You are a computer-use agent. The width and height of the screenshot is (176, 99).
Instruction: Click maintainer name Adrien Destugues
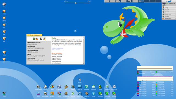(x=56, y=63)
